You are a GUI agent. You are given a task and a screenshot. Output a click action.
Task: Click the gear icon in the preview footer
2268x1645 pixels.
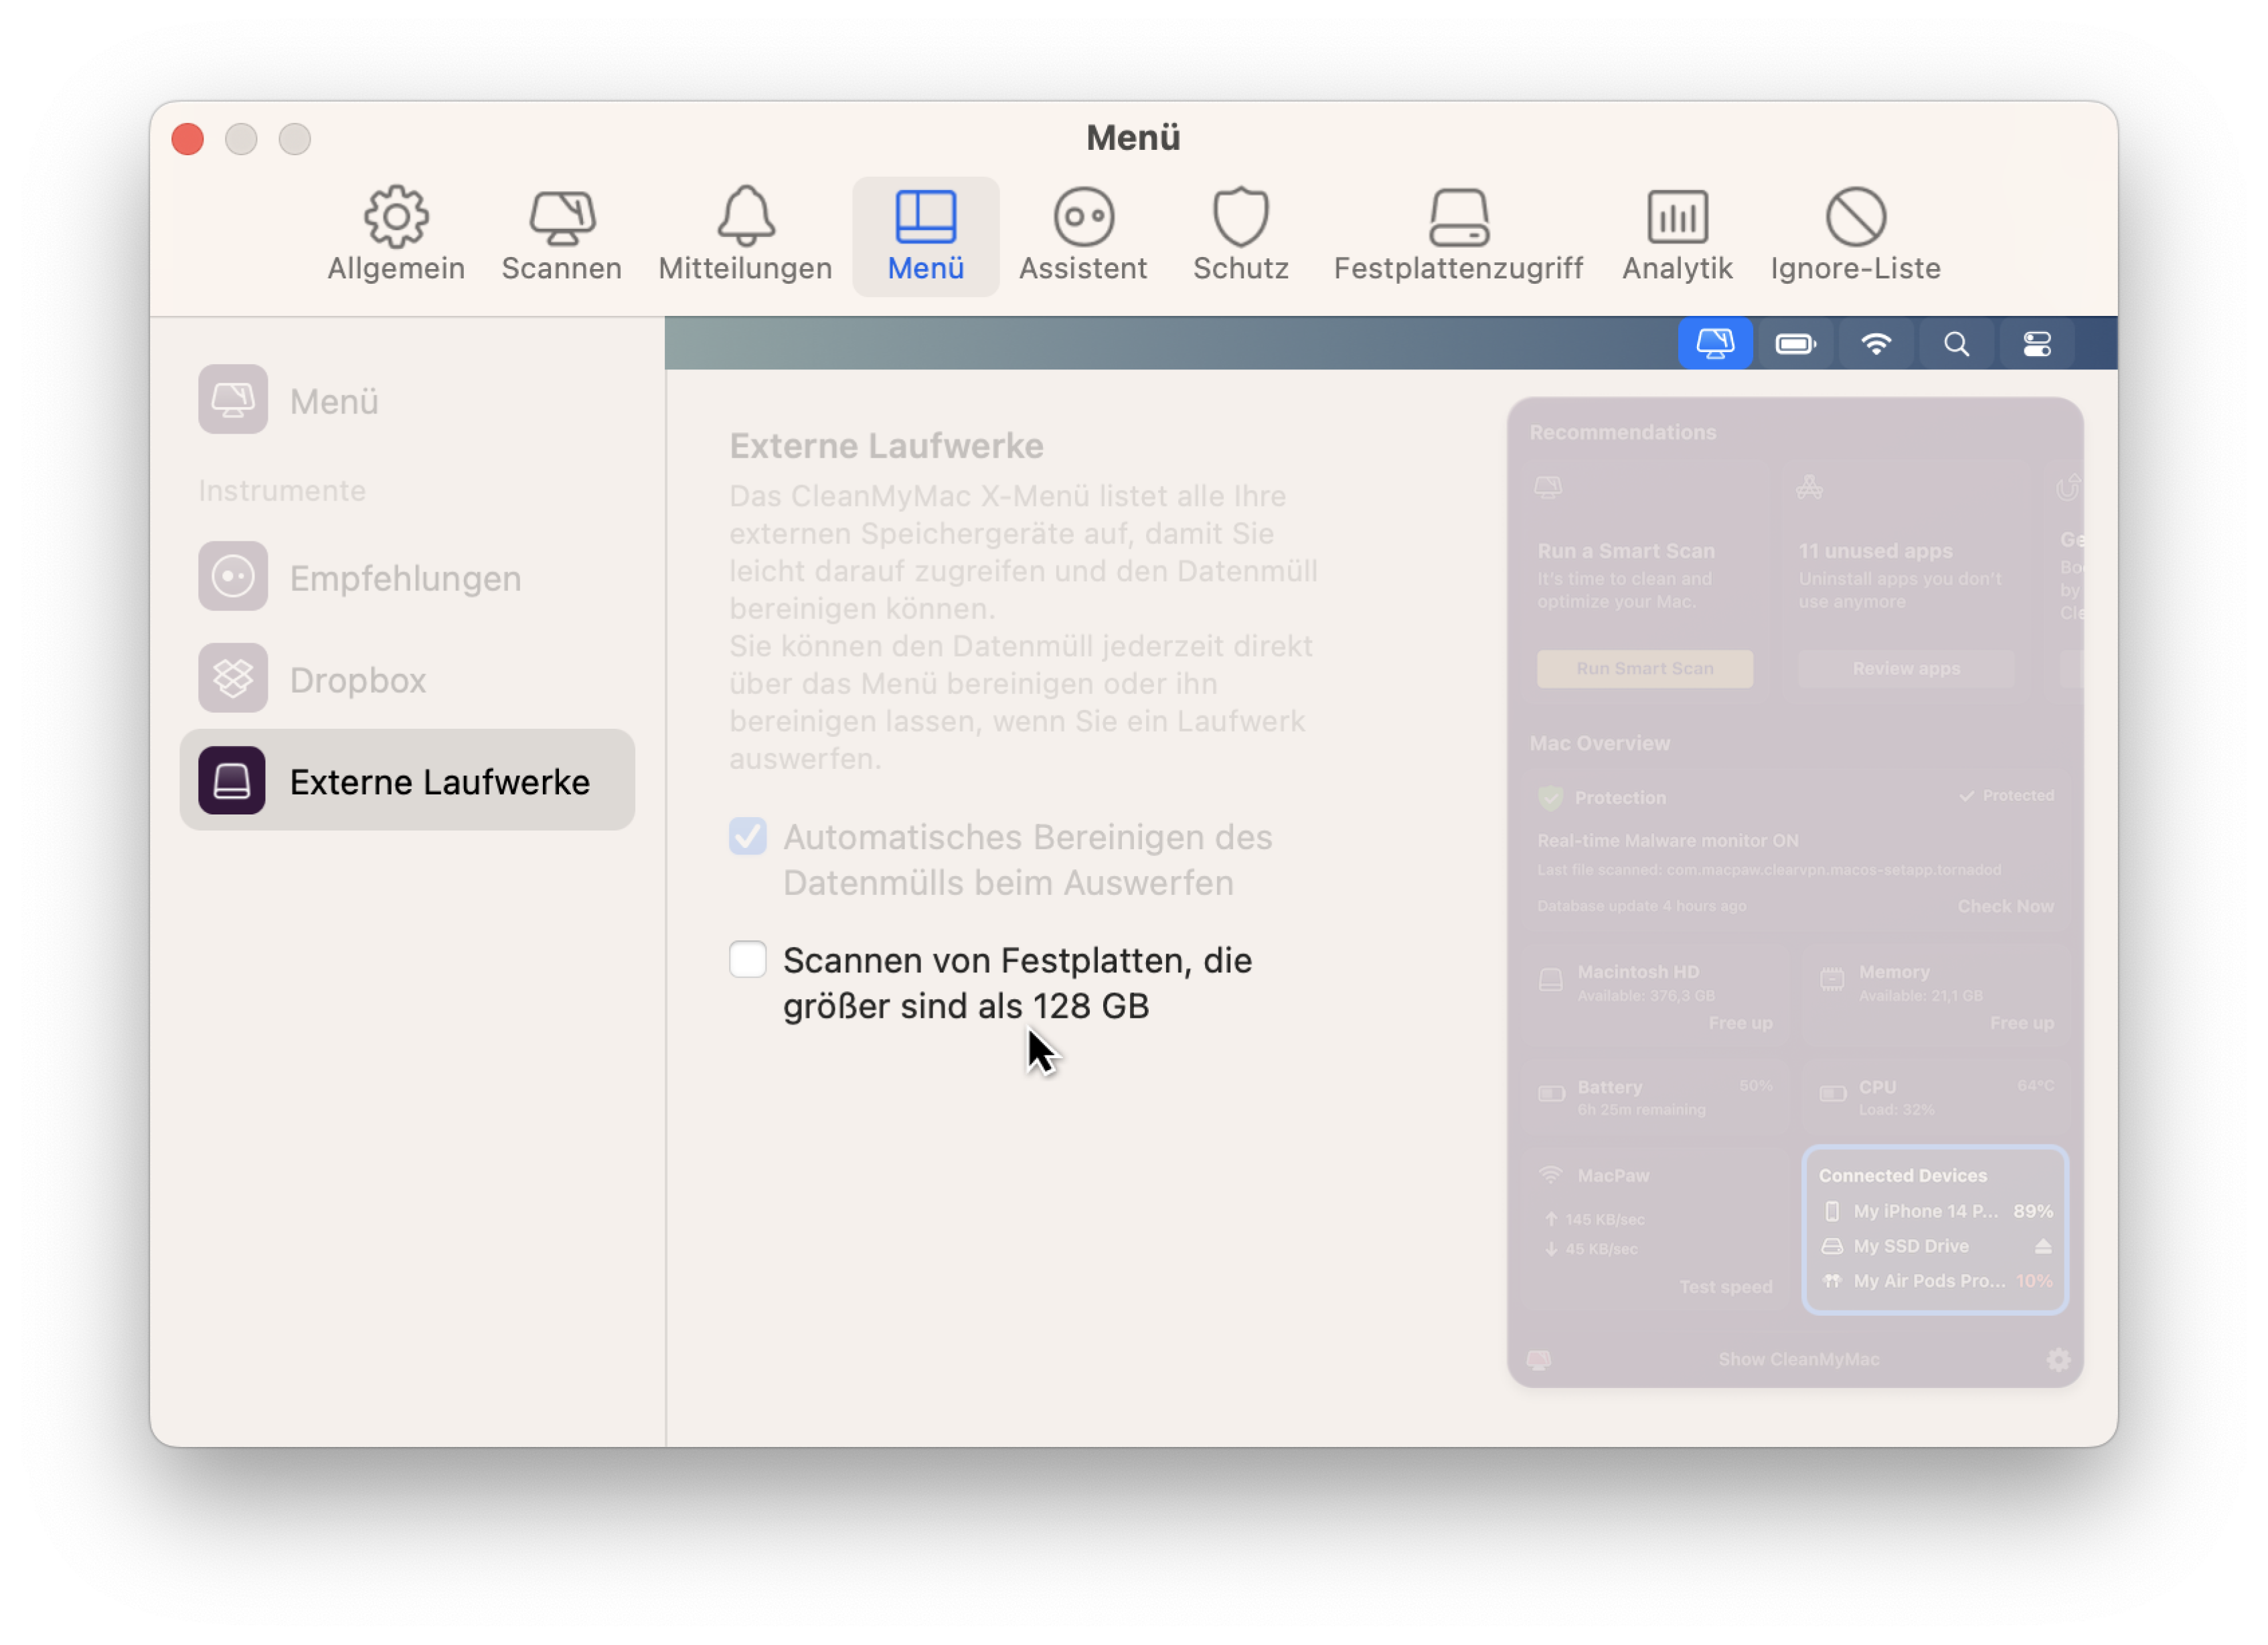[2057, 1359]
